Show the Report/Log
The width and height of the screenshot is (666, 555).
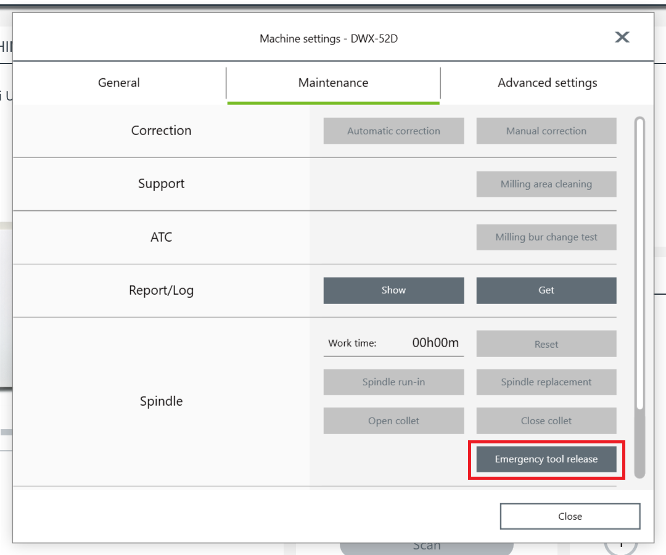[393, 290]
